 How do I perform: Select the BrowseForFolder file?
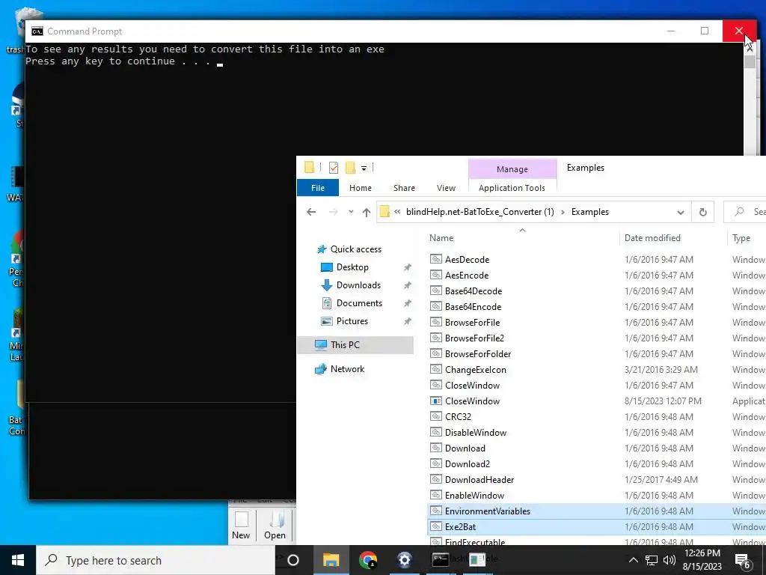coord(477,353)
